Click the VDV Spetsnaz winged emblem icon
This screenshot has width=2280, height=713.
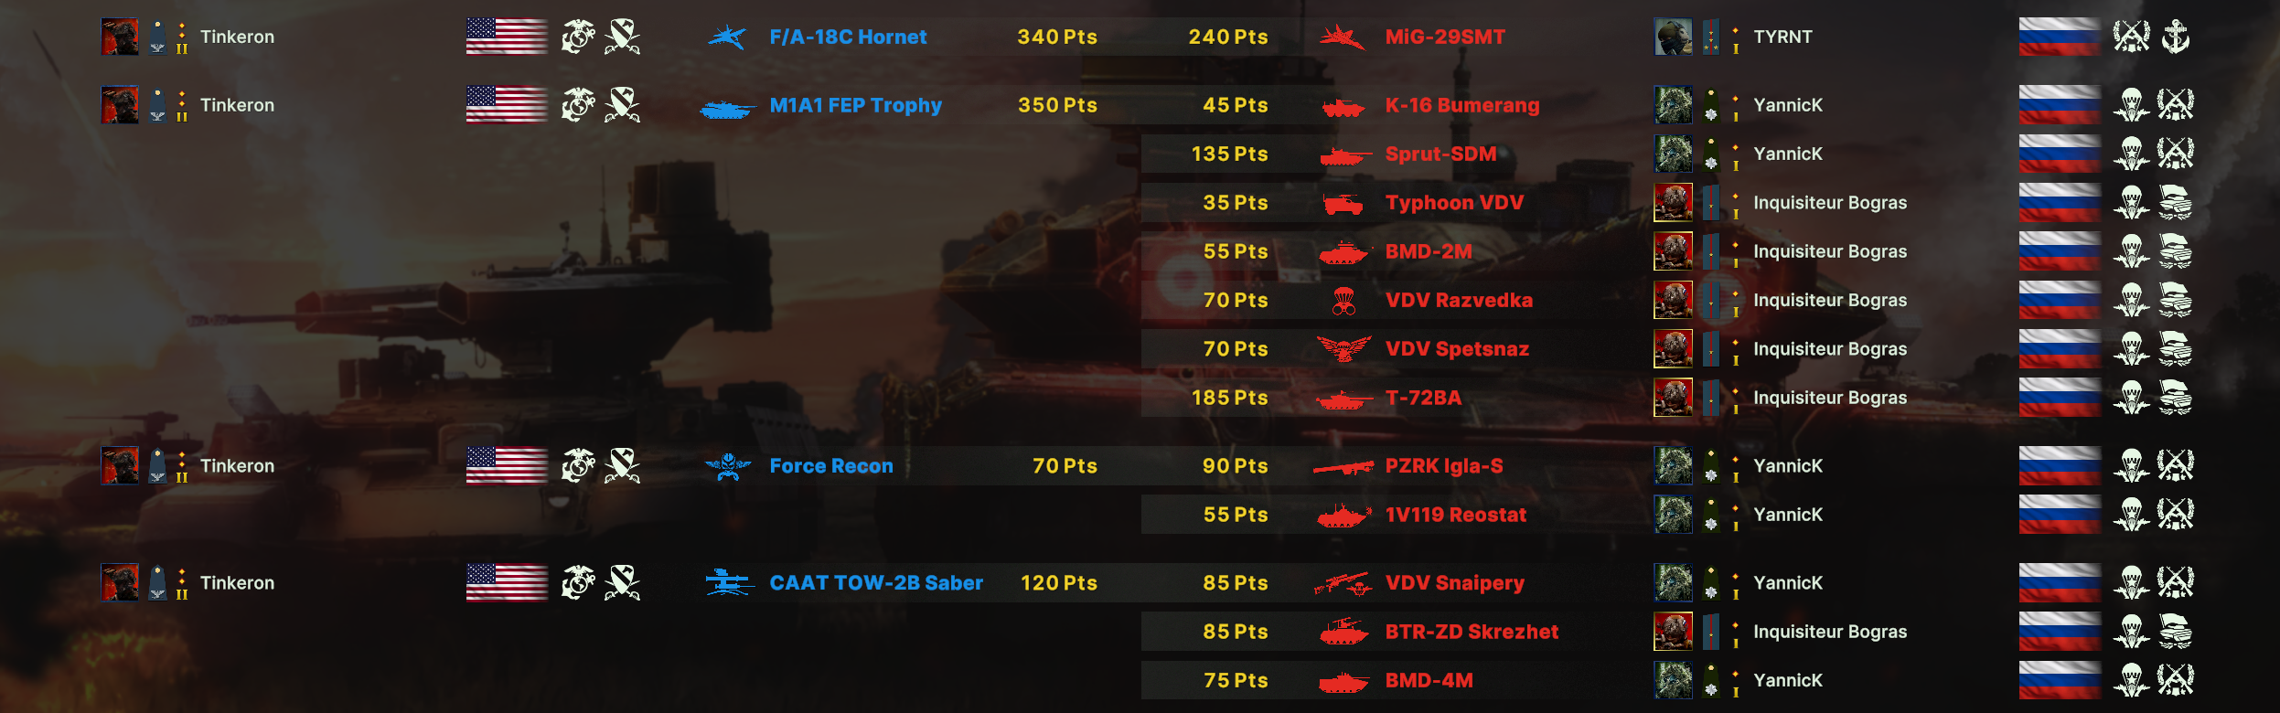coord(1343,348)
